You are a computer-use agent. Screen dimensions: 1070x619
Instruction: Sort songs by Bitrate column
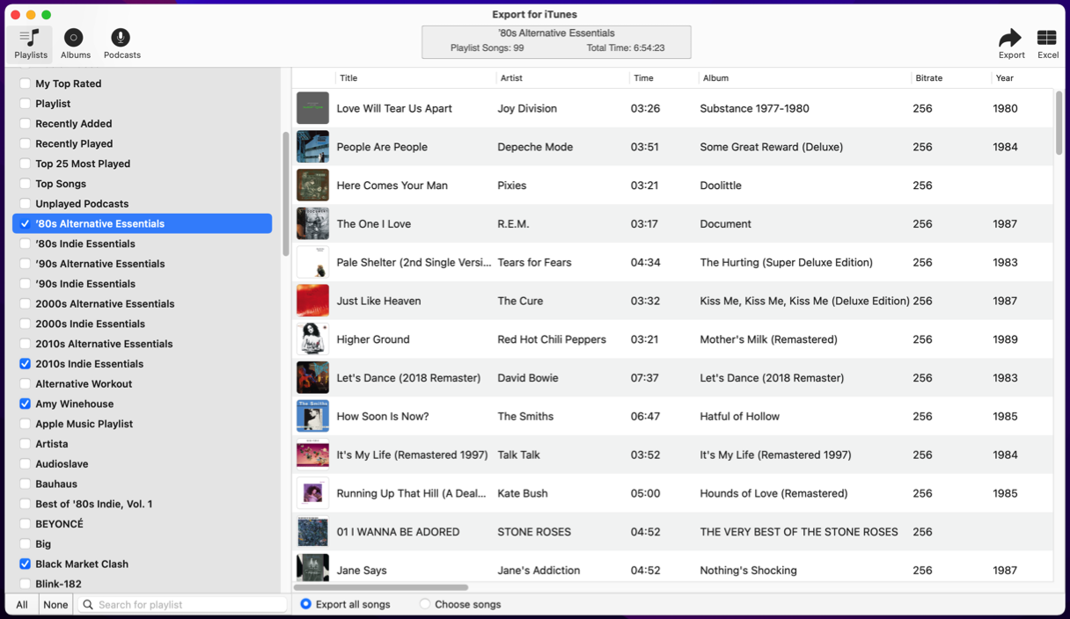[928, 78]
